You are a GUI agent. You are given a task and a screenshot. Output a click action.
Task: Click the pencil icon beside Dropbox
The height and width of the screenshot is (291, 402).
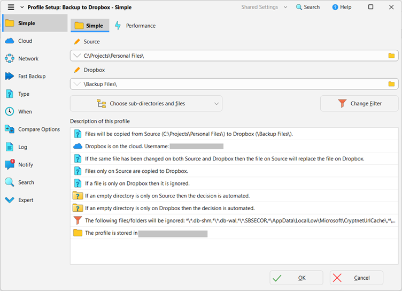click(x=77, y=70)
